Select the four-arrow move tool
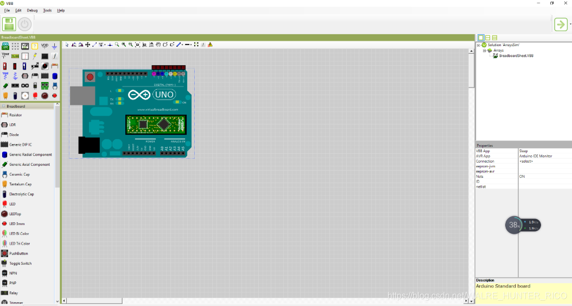This screenshot has height=306, width=572. point(87,45)
